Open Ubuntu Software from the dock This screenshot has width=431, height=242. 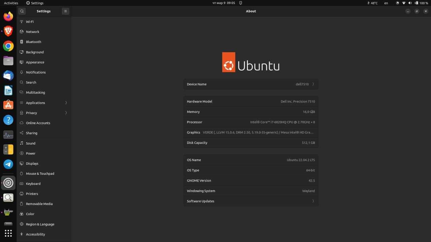point(8,105)
